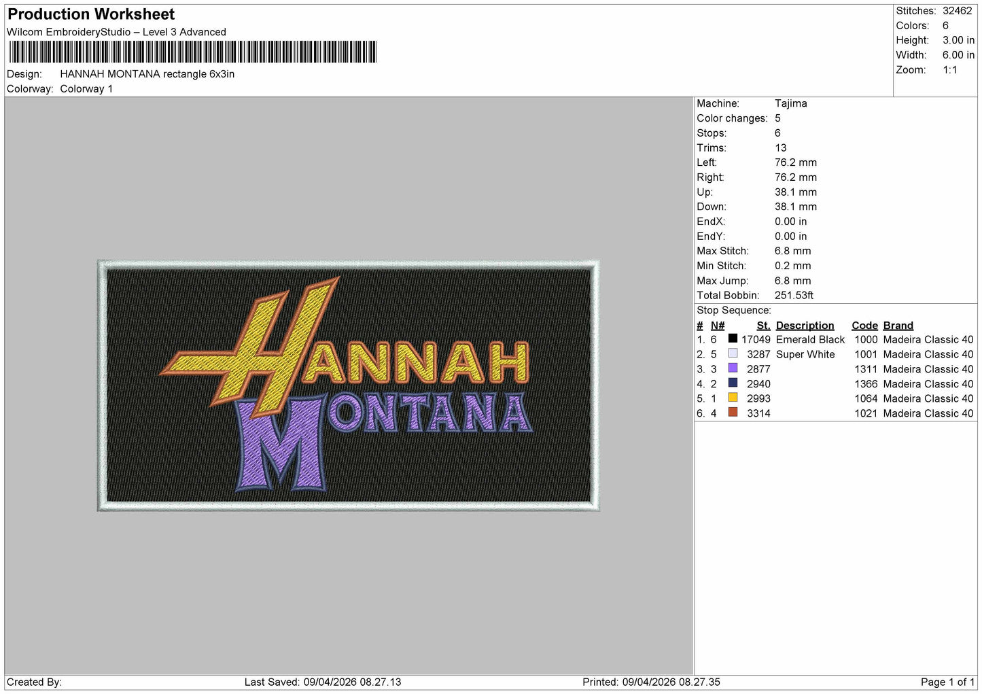This screenshot has width=982, height=694.
Task: Click the 'St.' column header
Action: click(764, 326)
